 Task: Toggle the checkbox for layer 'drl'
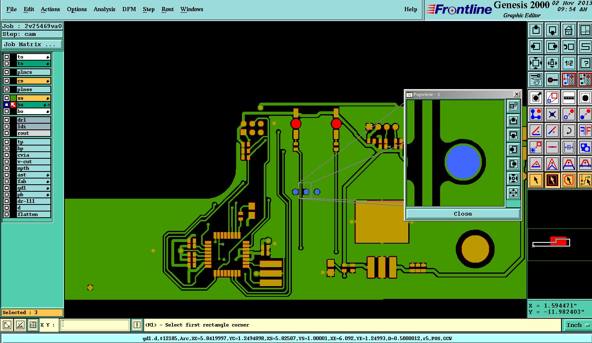tap(7, 120)
